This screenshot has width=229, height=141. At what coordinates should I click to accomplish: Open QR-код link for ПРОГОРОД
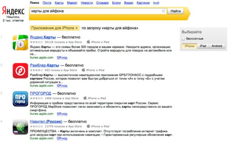(62, 114)
